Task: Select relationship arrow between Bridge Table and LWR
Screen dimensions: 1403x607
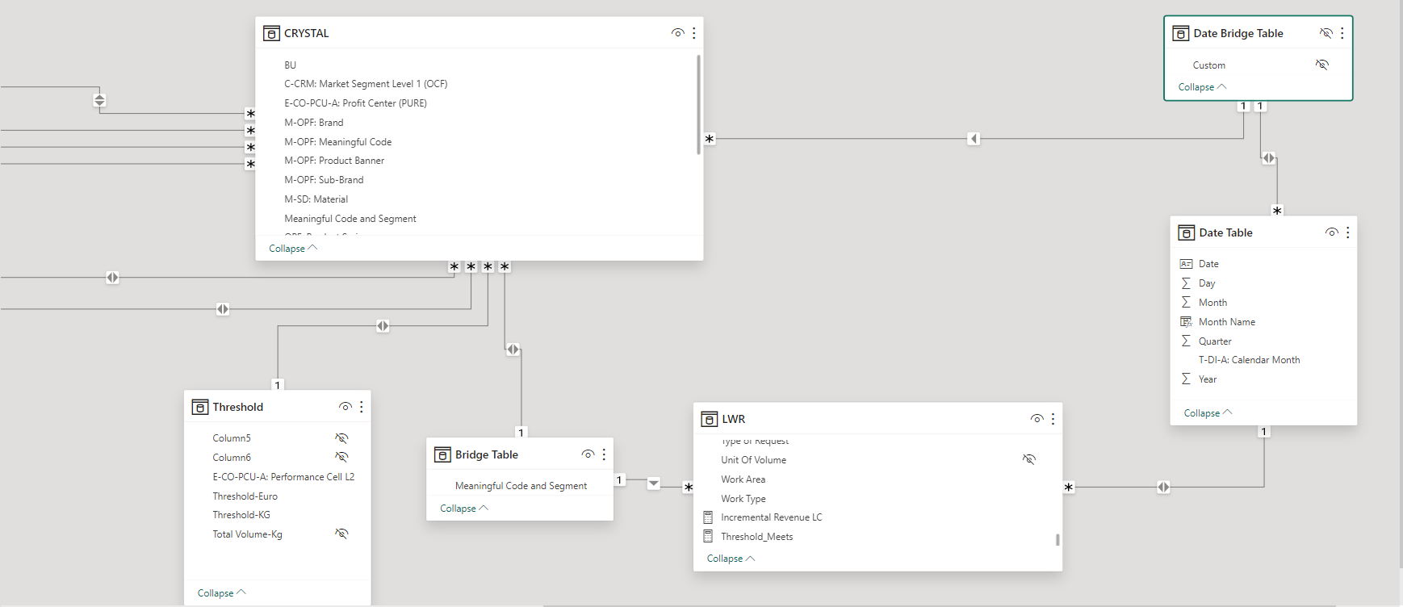Action: [x=654, y=484]
